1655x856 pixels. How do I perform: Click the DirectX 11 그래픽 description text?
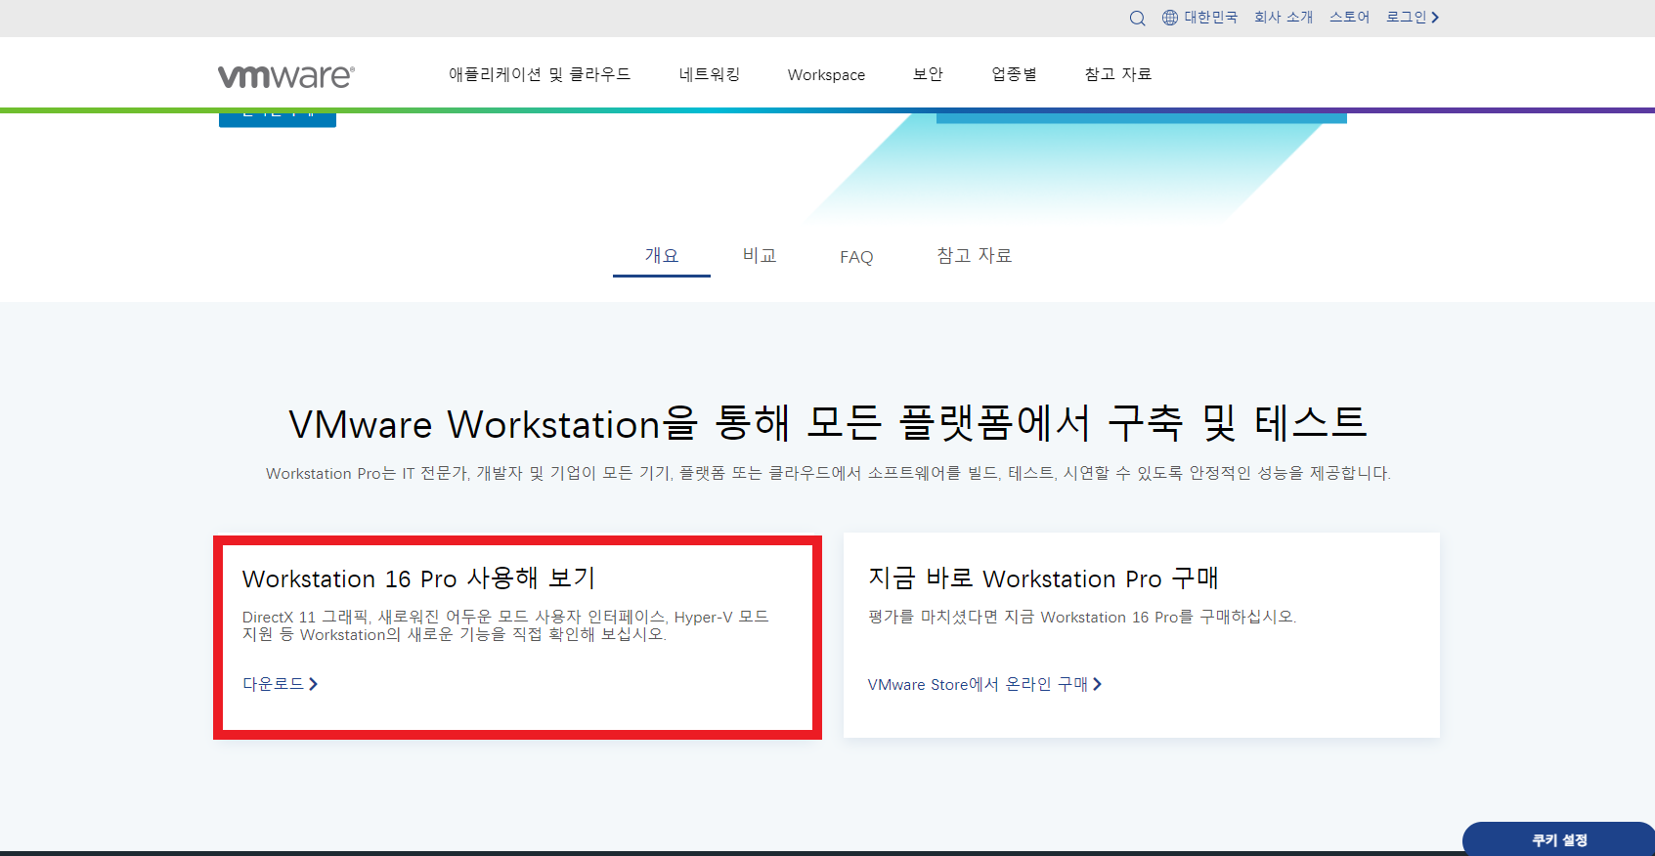click(505, 625)
